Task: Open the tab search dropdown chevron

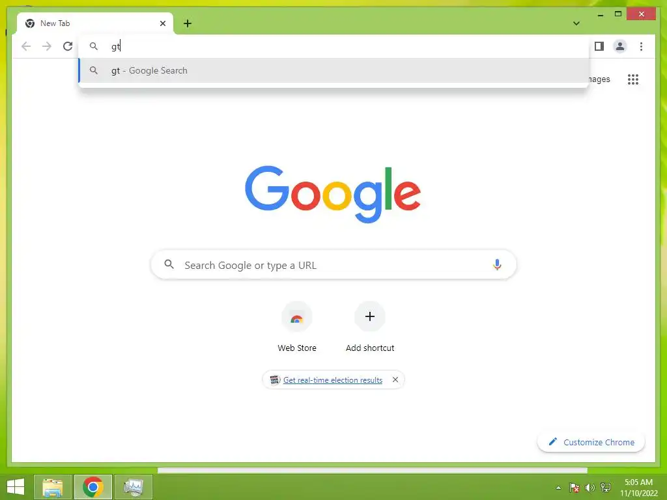Action: pyautogui.click(x=576, y=23)
